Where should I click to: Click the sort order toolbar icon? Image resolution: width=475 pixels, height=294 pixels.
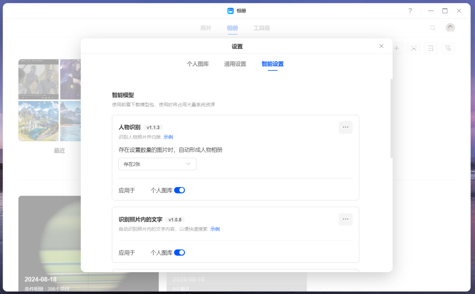430,48
